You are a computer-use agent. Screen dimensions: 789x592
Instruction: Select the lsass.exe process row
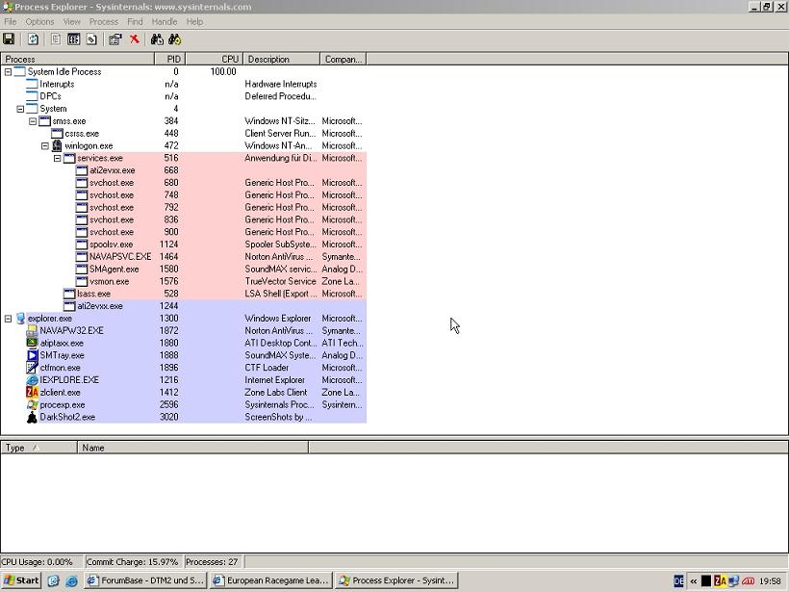(x=183, y=294)
